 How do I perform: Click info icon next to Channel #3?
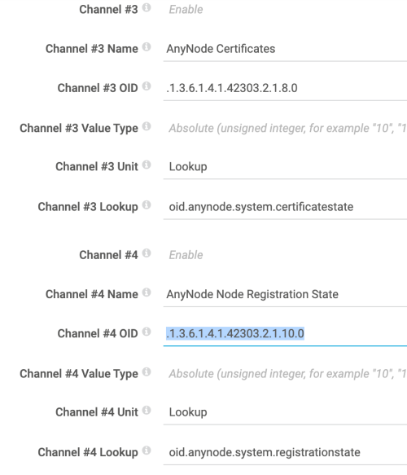click(147, 7)
